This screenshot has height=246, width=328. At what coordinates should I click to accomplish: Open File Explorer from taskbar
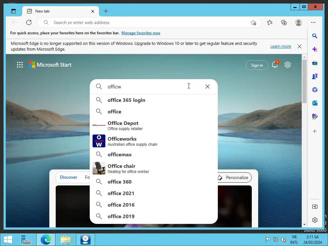tap(66, 240)
